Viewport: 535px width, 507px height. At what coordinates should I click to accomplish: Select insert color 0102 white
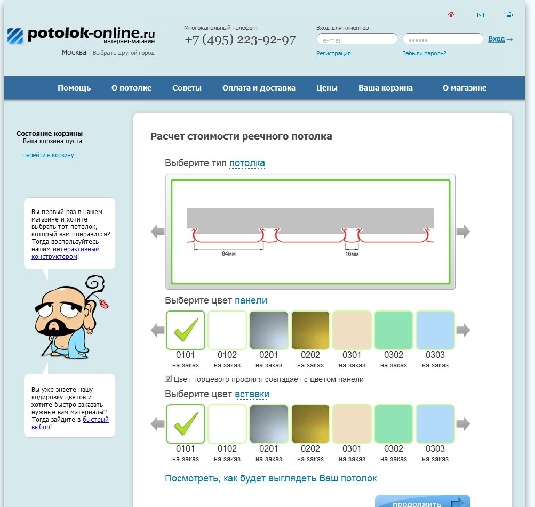tap(227, 423)
